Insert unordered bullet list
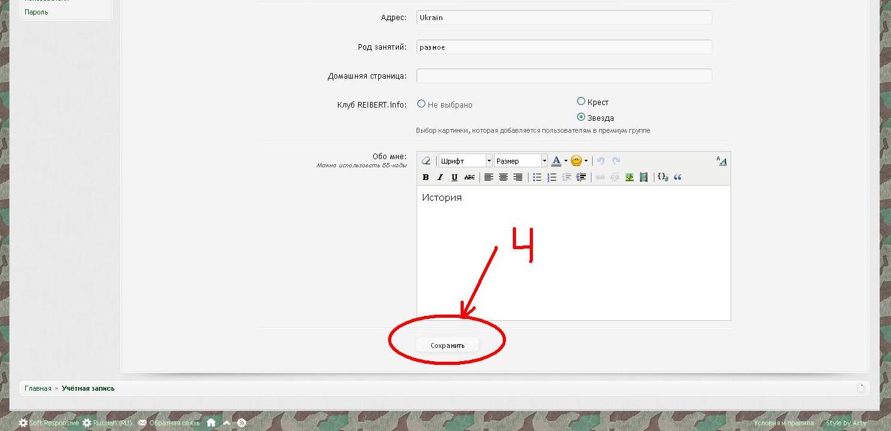 537,177
